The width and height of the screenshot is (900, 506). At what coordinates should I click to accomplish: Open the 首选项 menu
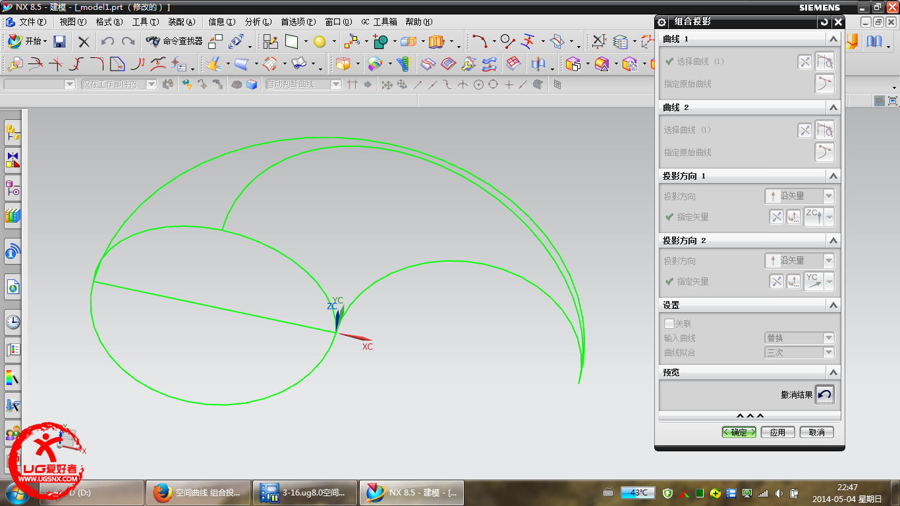pyautogui.click(x=298, y=22)
